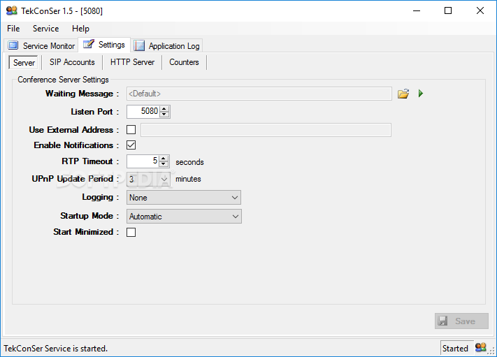Click the Settings tab pencil icon
Image resolution: width=497 pixels, height=357 pixels.
[x=89, y=44]
